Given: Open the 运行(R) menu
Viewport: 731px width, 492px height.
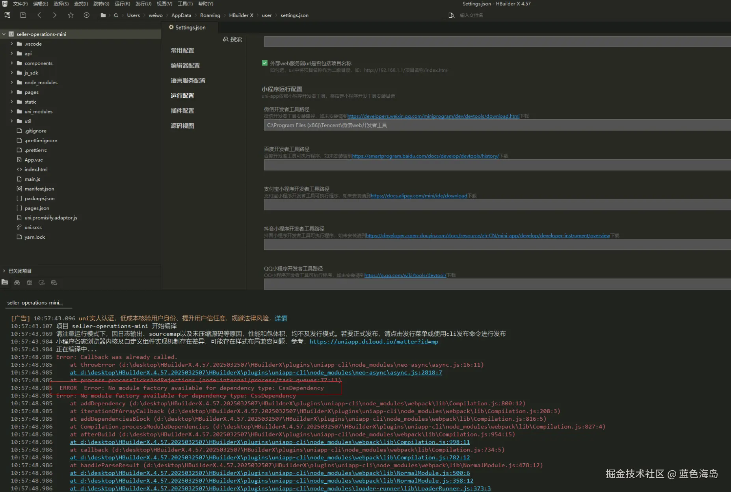Looking at the screenshot, I should [x=122, y=4].
